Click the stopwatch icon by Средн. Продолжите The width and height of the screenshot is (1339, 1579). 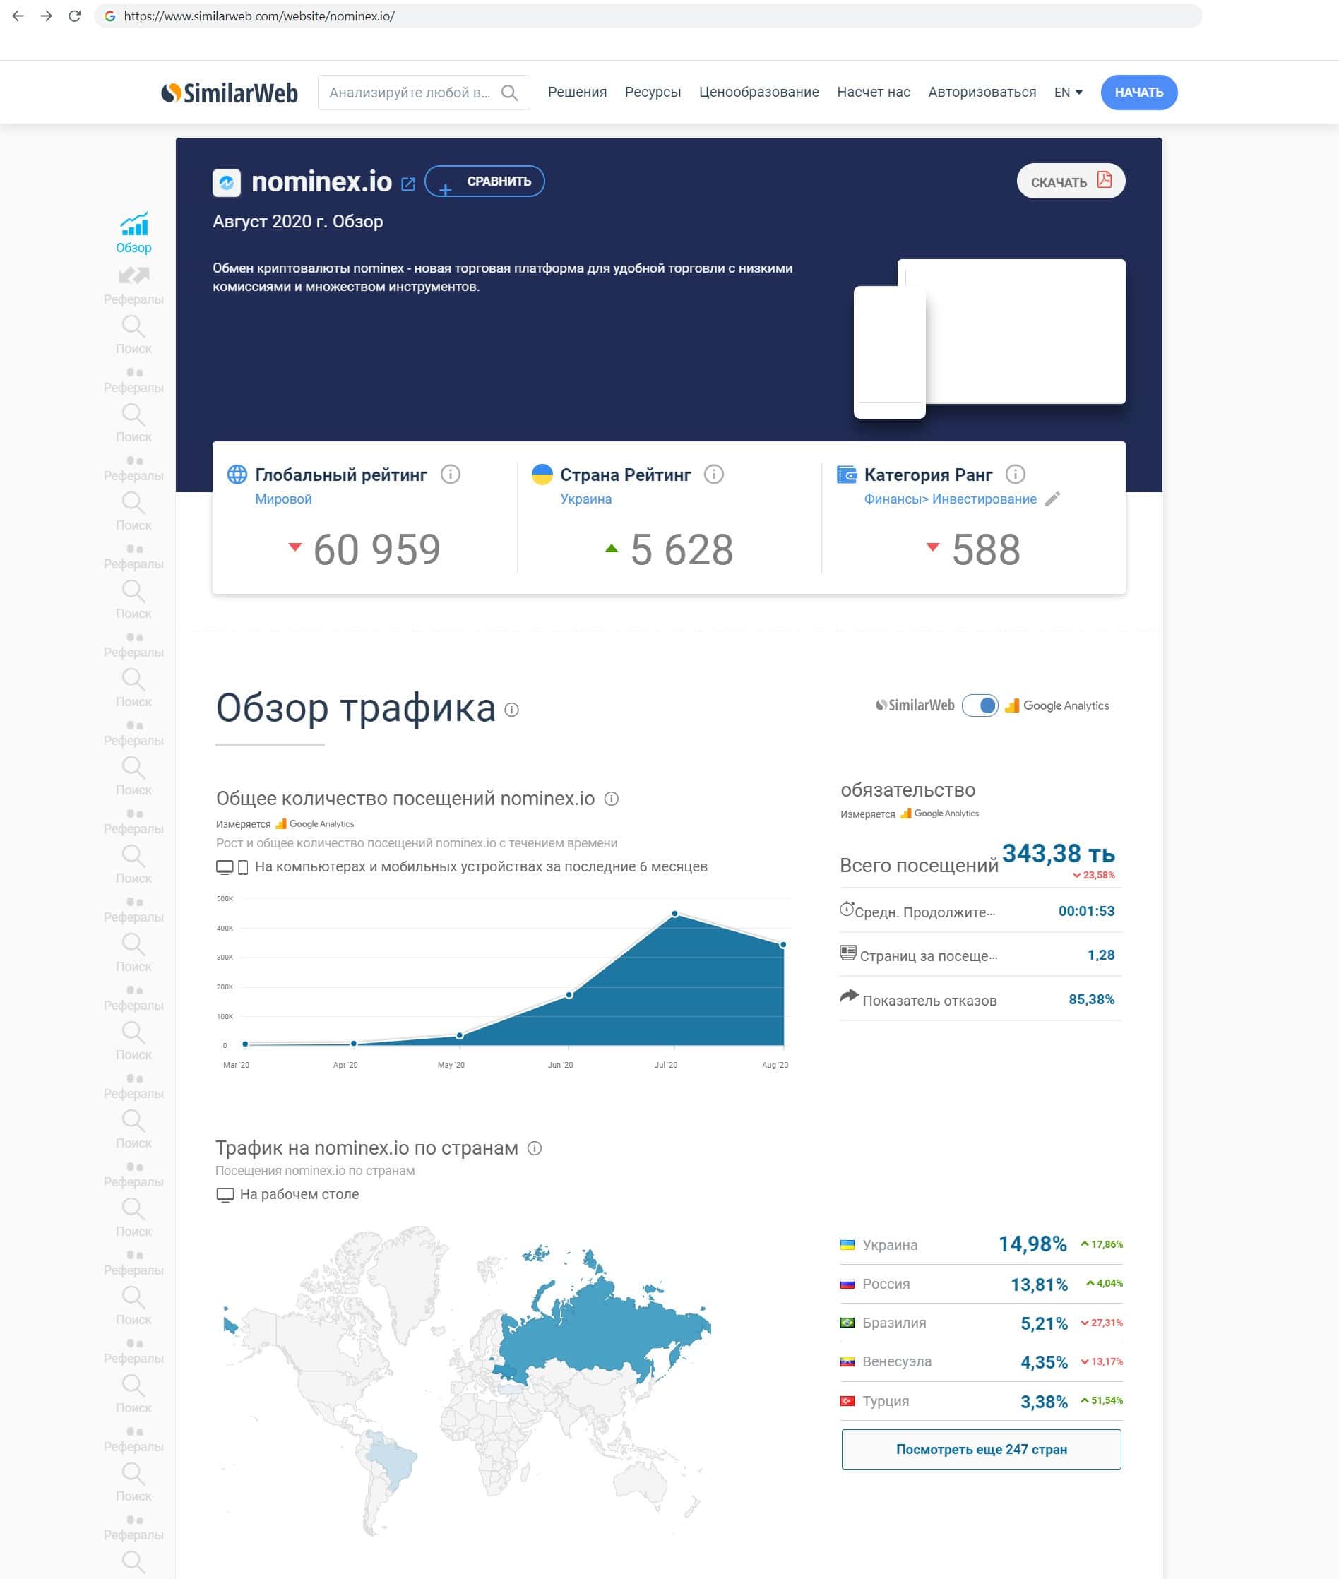click(846, 909)
